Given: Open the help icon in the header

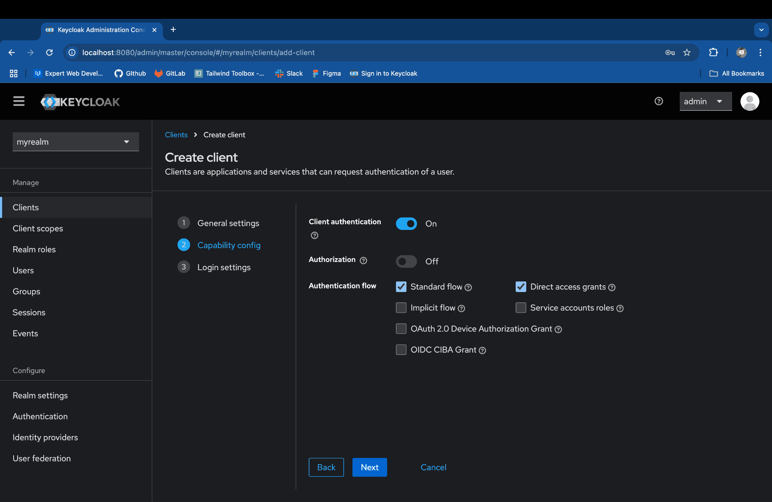Looking at the screenshot, I should (x=659, y=101).
